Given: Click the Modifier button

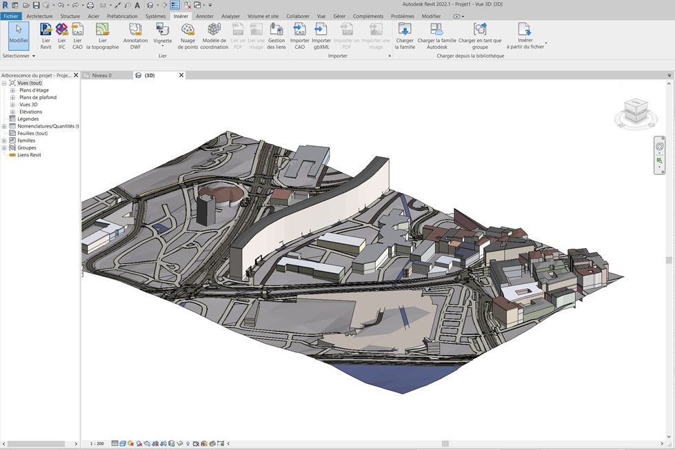Looking at the screenshot, I should click(x=19, y=33).
